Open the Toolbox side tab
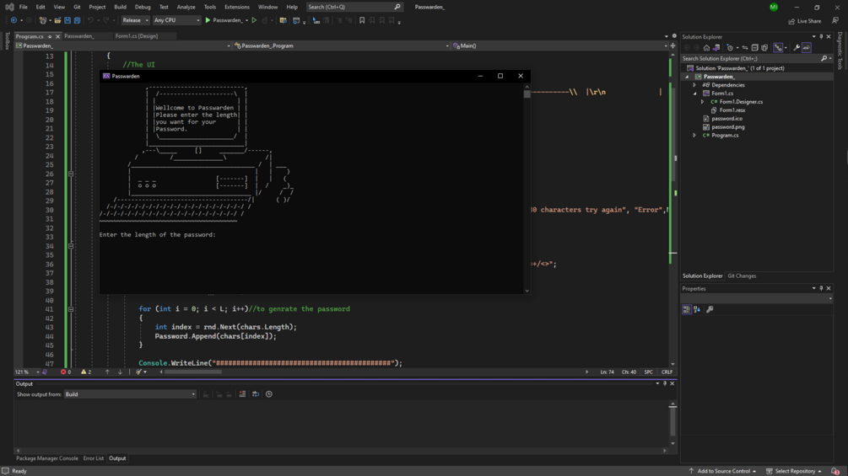This screenshot has width=848, height=476. [7, 41]
